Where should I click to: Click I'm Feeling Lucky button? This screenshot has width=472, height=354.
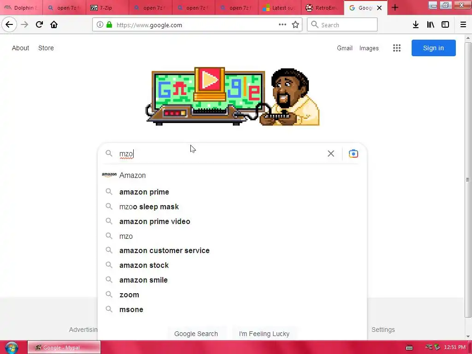(264, 334)
